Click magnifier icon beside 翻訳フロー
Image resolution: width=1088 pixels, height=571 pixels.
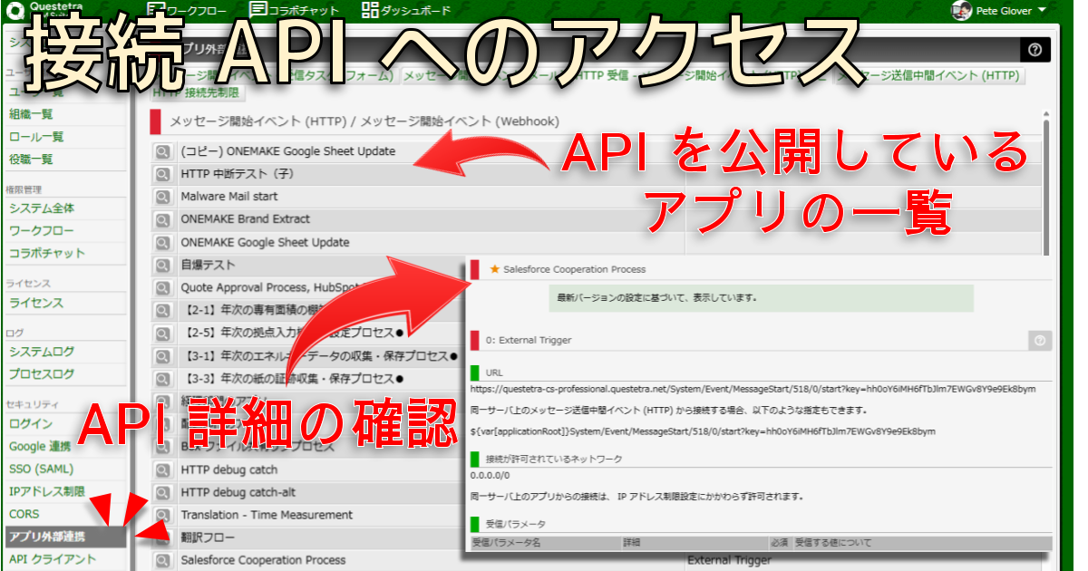[163, 538]
